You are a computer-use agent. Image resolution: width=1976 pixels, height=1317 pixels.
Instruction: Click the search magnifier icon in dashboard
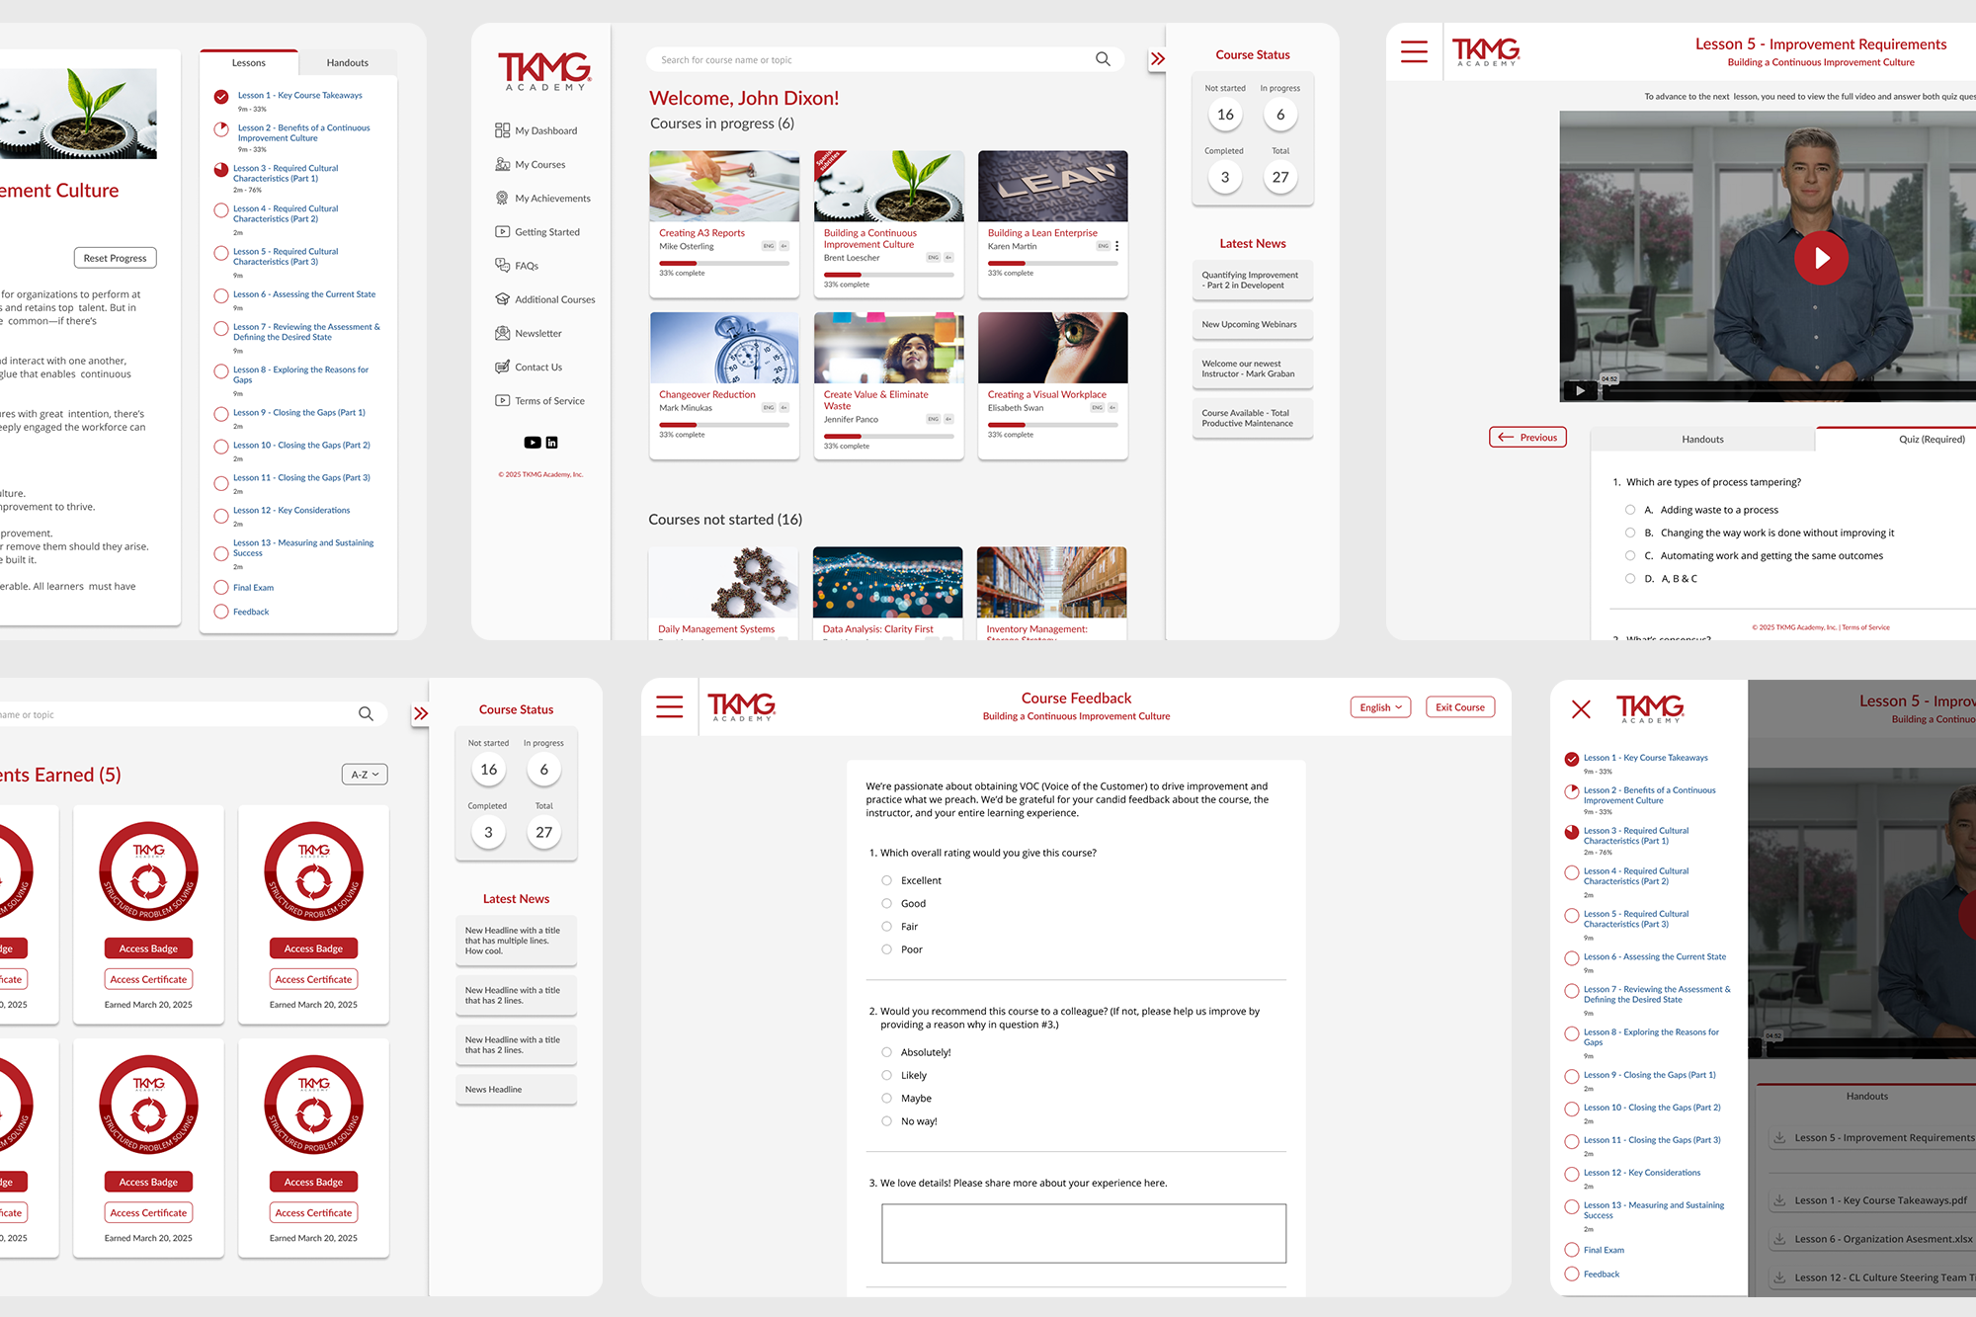(1103, 59)
